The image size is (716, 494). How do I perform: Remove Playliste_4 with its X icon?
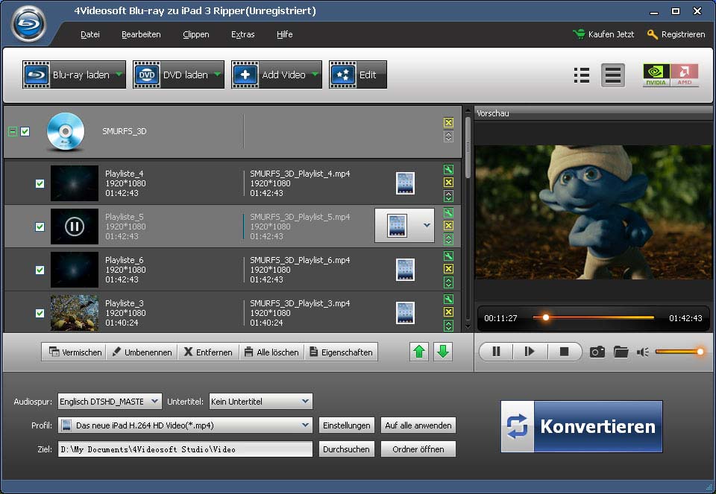point(448,182)
